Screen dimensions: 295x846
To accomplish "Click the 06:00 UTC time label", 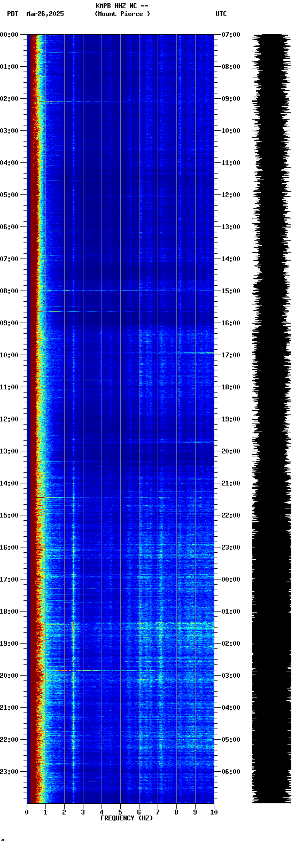I will pos(231,772).
